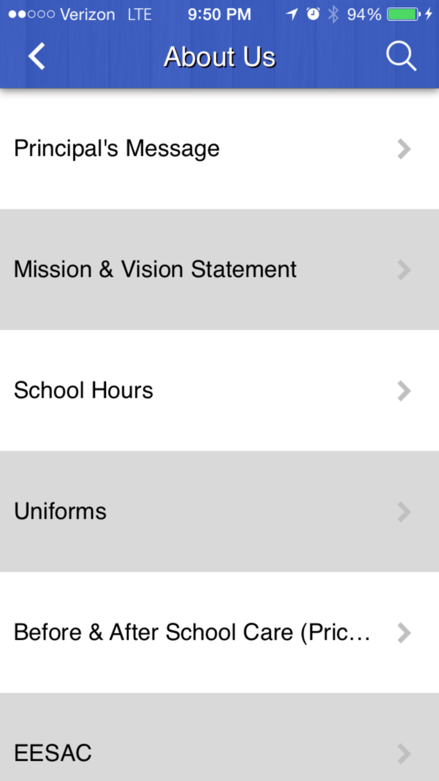Tap the battery icon in status bar
This screenshot has width=439, height=781.
tap(403, 14)
